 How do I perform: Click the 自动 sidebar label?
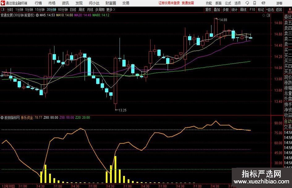(288, 122)
